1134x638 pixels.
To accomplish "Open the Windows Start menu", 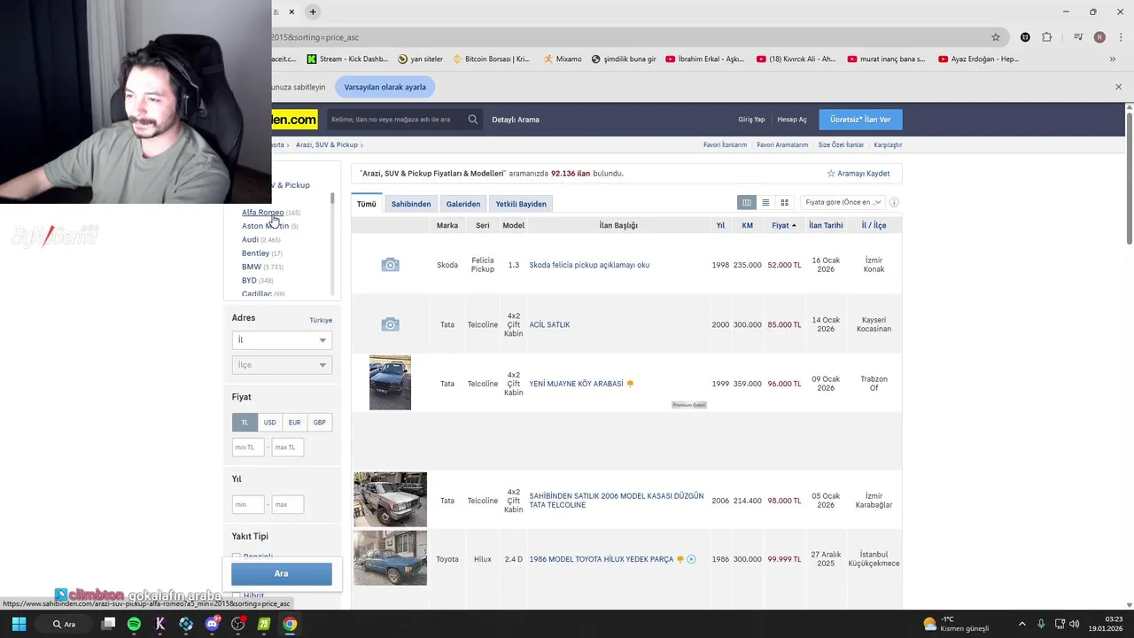I will [19, 624].
